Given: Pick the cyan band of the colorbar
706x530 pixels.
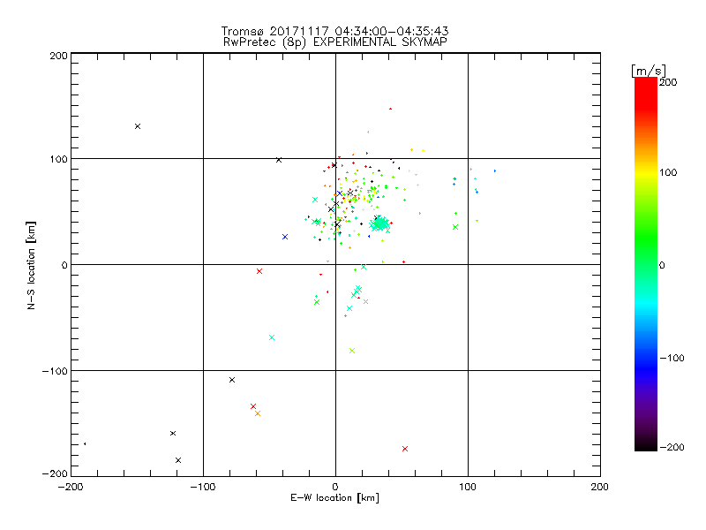Looking at the screenshot, I should [x=646, y=304].
